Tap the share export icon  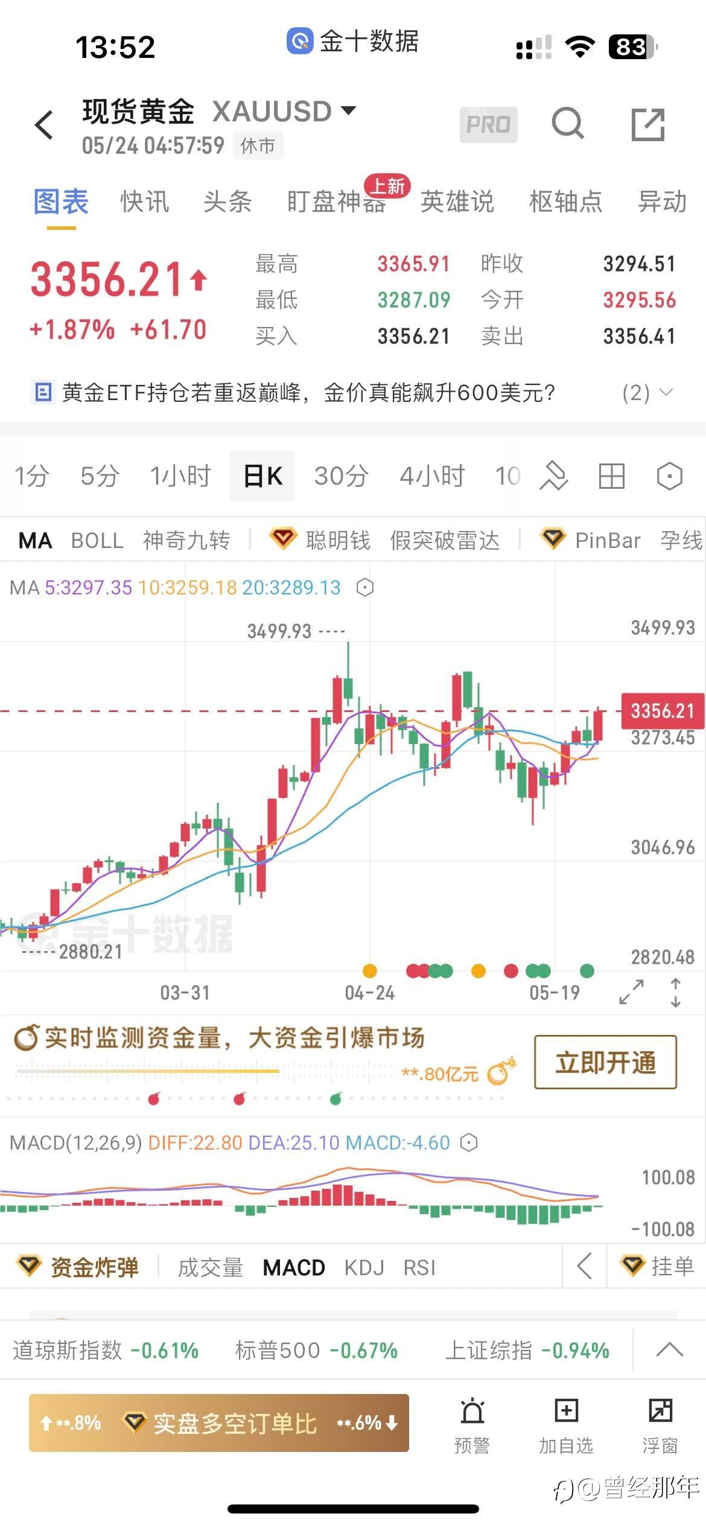pos(648,125)
